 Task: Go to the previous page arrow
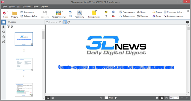[x=101, y=98]
